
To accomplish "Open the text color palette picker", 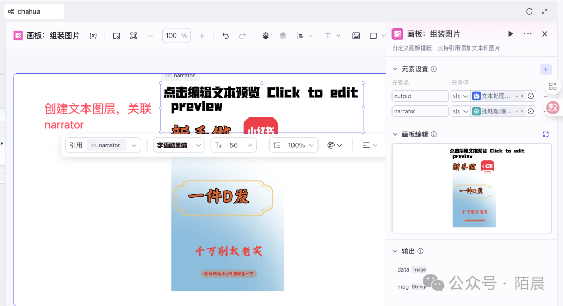I will pos(335,145).
